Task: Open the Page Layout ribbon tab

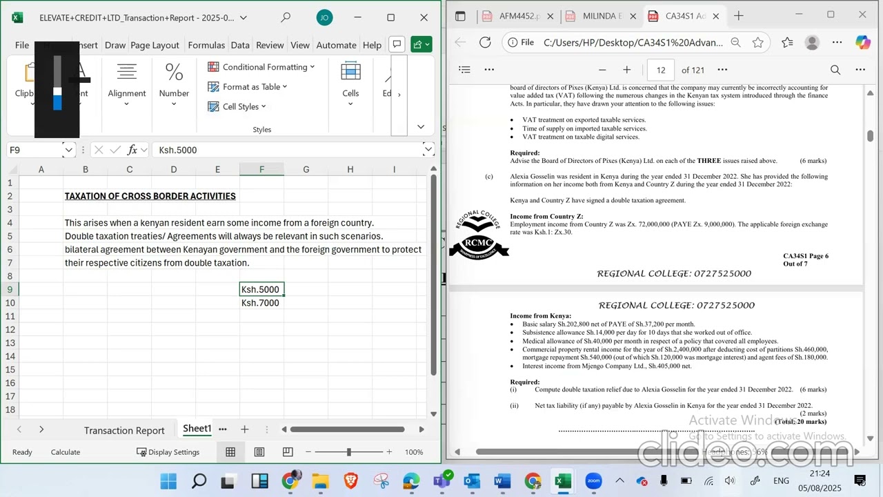Action: (155, 45)
